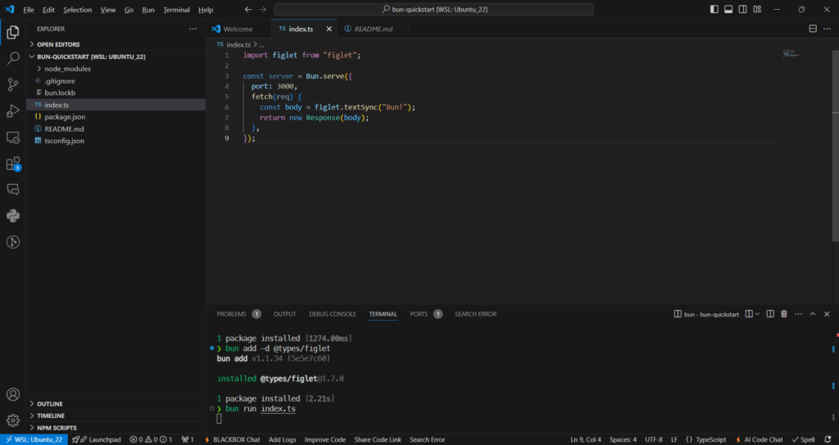The height and width of the screenshot is (445, 839).
Task: Toggle the secondary side bar layout icon
Action: click(742, 9)
